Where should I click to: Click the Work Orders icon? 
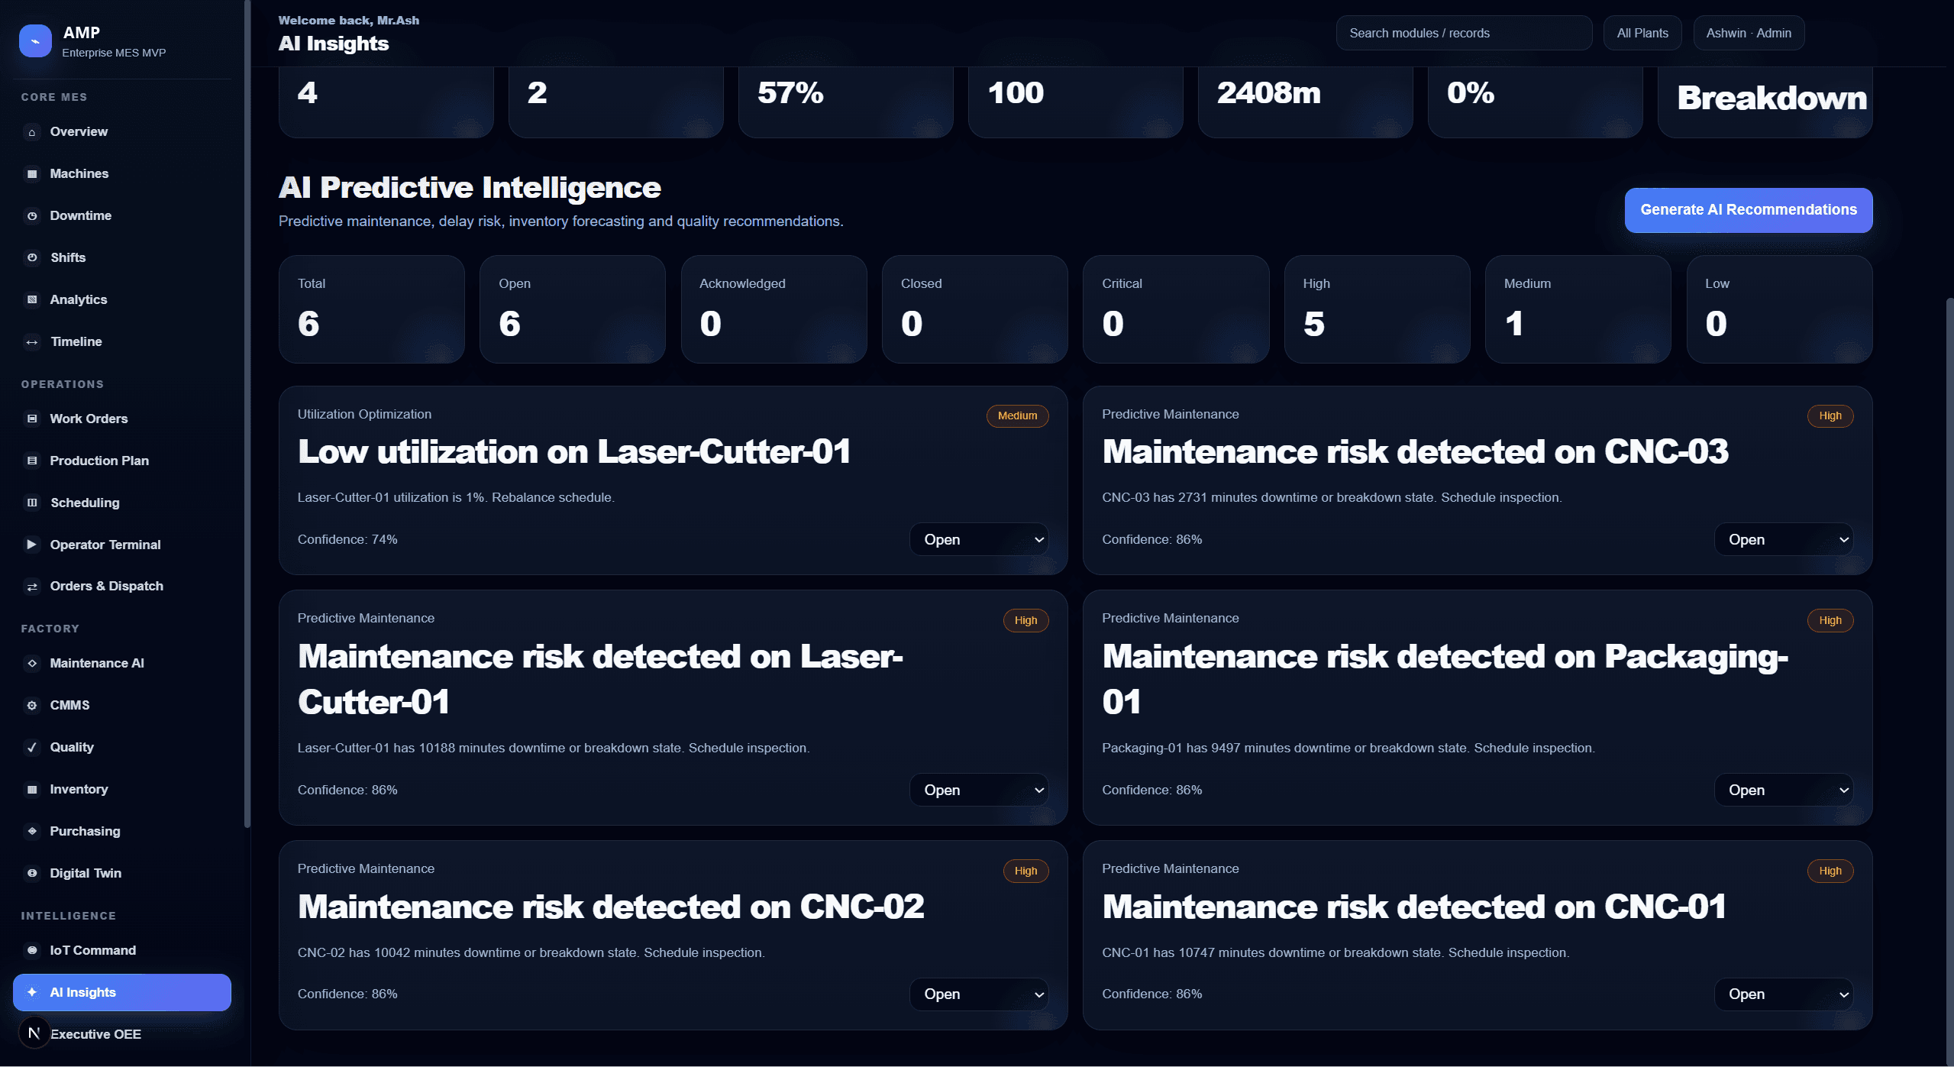(32, 419)
